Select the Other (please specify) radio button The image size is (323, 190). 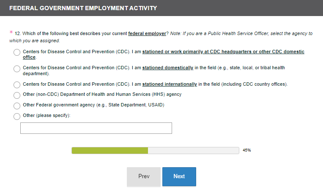pos(17,116)
